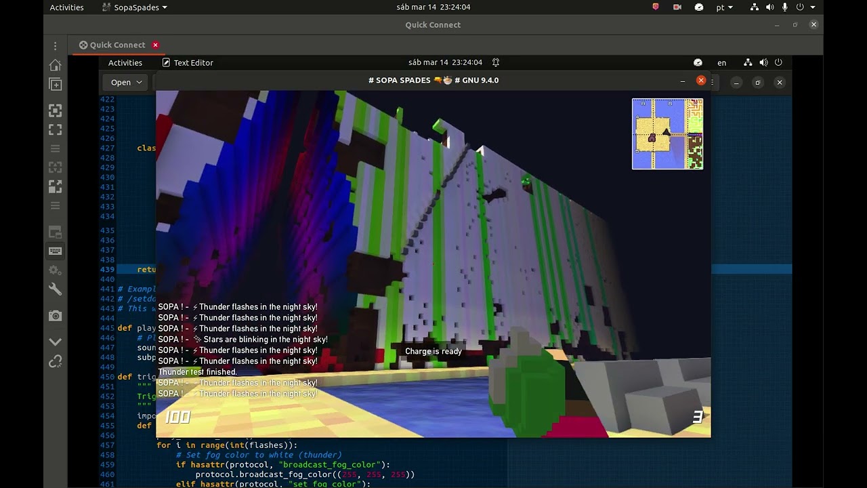Click Activities in the host top bar

coord(66,7)
